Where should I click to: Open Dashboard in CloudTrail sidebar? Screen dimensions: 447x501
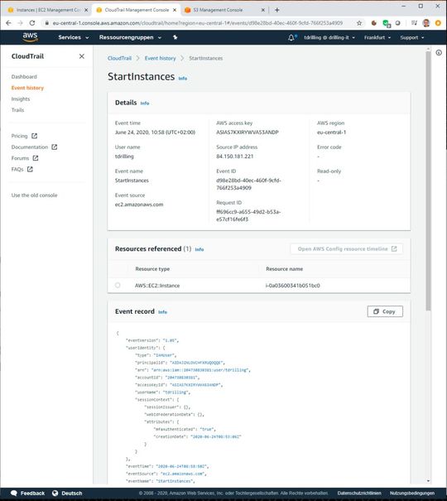[x=24, y=77]
